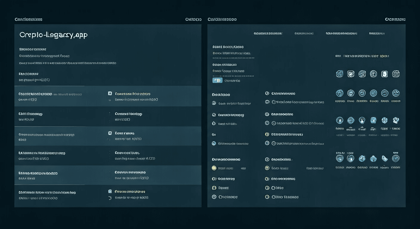420x229 pixels.
Task: Click first dashed-underline input field in right panel
Action: (x=233, y=54)
